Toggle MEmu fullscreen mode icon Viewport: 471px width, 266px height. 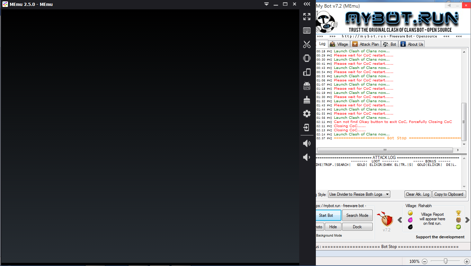point(307,17)
